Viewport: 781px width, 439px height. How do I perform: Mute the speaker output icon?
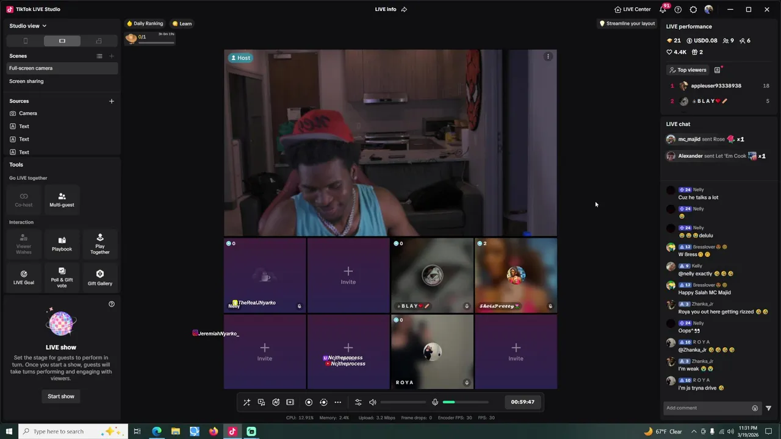coord(373,402)
